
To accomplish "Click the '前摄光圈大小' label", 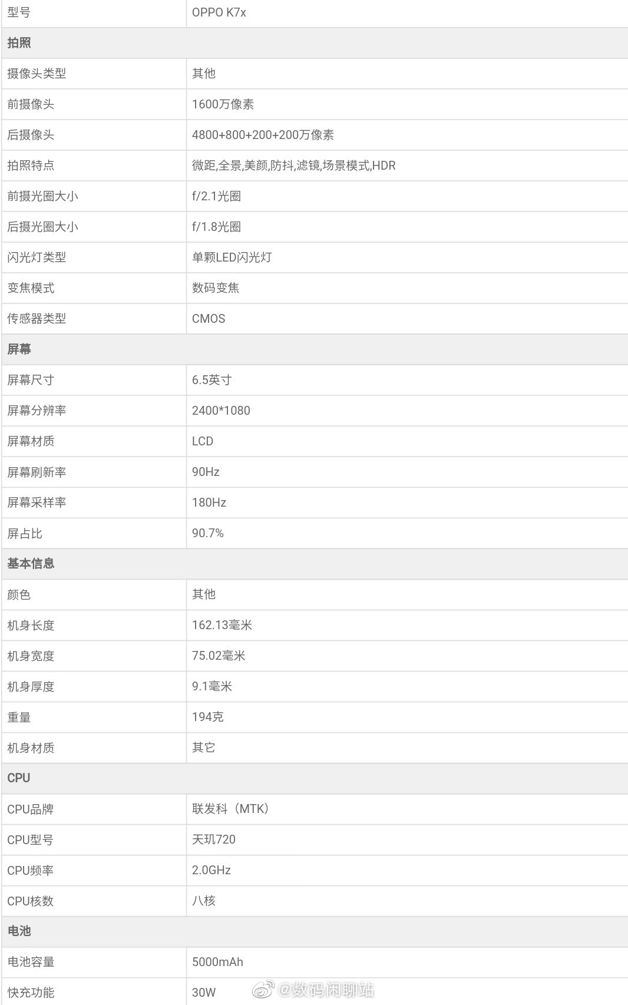I will [42, 196].
